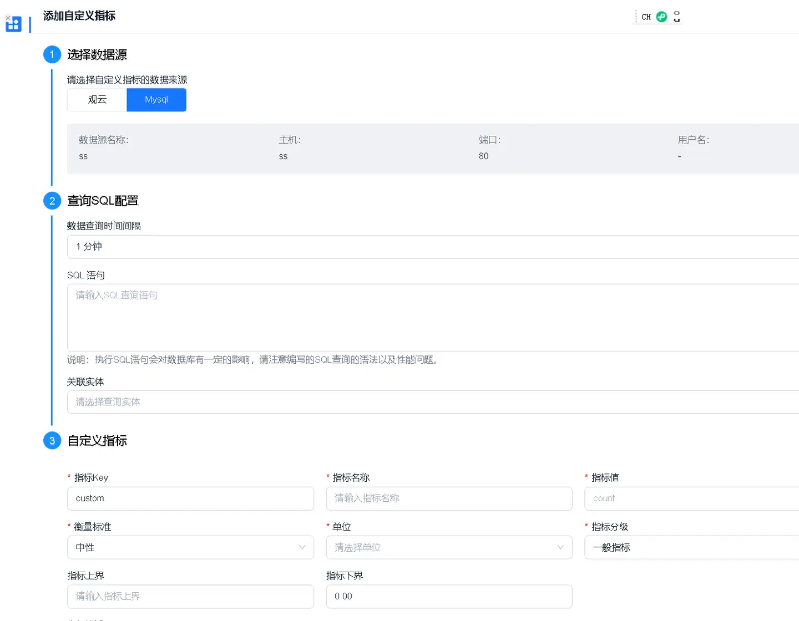This screenshot has height=621, width=799.
Task: Click the step 1 circle icon
Action: [52, 54]
